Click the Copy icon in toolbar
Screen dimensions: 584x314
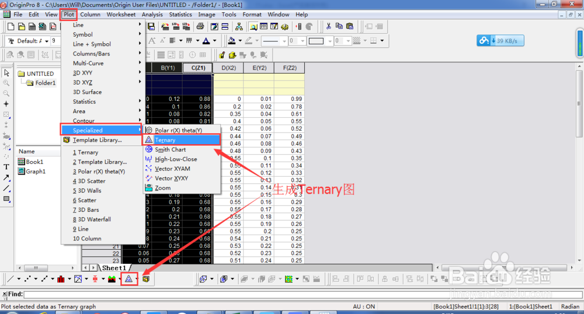tap(339, 26)
